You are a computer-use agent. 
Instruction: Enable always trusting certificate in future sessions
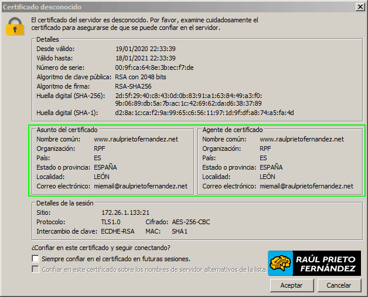coord(36,259)
